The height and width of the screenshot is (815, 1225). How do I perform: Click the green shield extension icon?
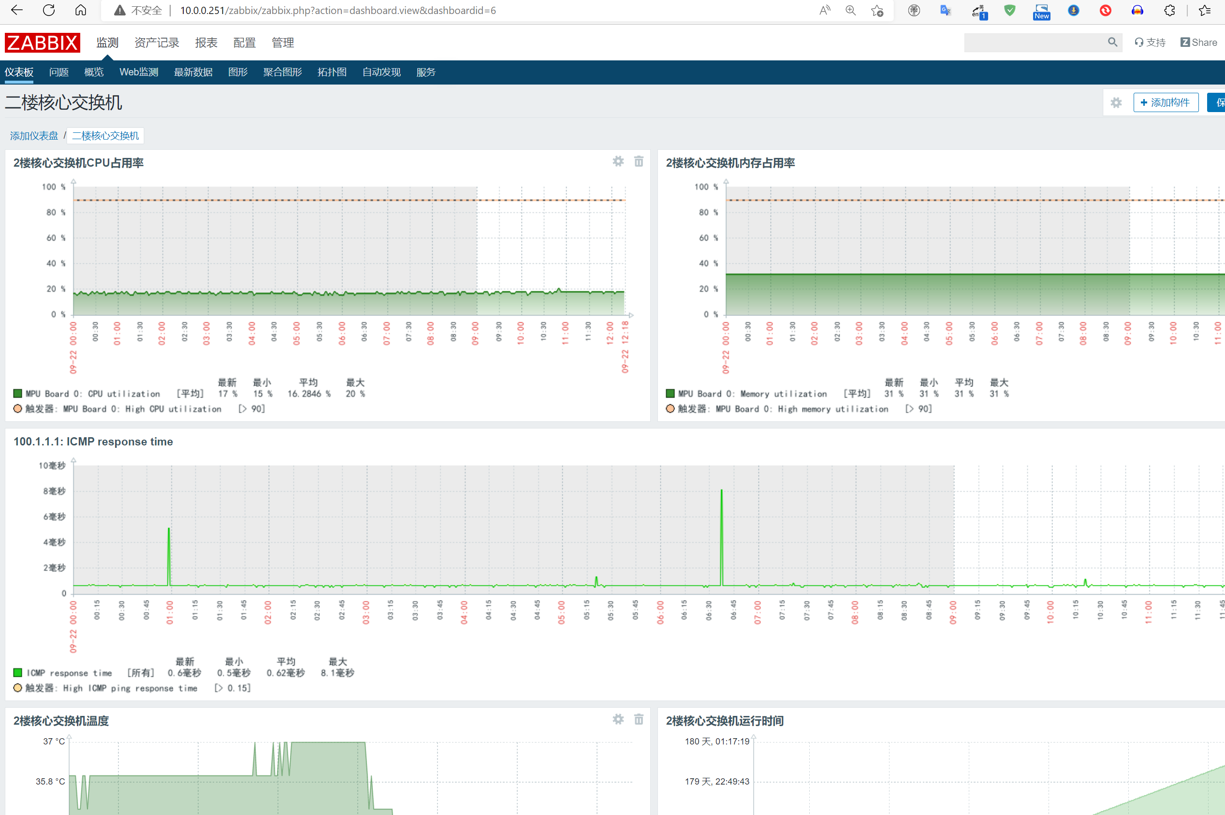coord(1010,11)
